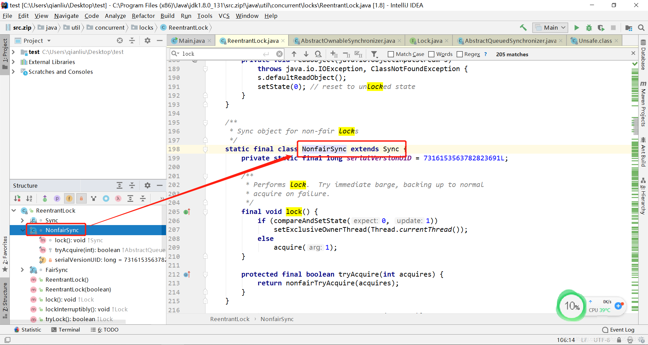Open Database side panel
Viewport: 648px width, 345px height.
(x=643, y=55)
